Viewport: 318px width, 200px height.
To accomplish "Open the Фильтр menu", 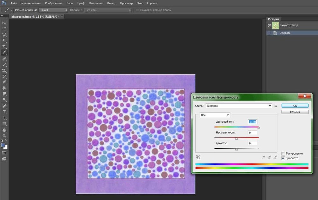I will click(x=112, y=3).
